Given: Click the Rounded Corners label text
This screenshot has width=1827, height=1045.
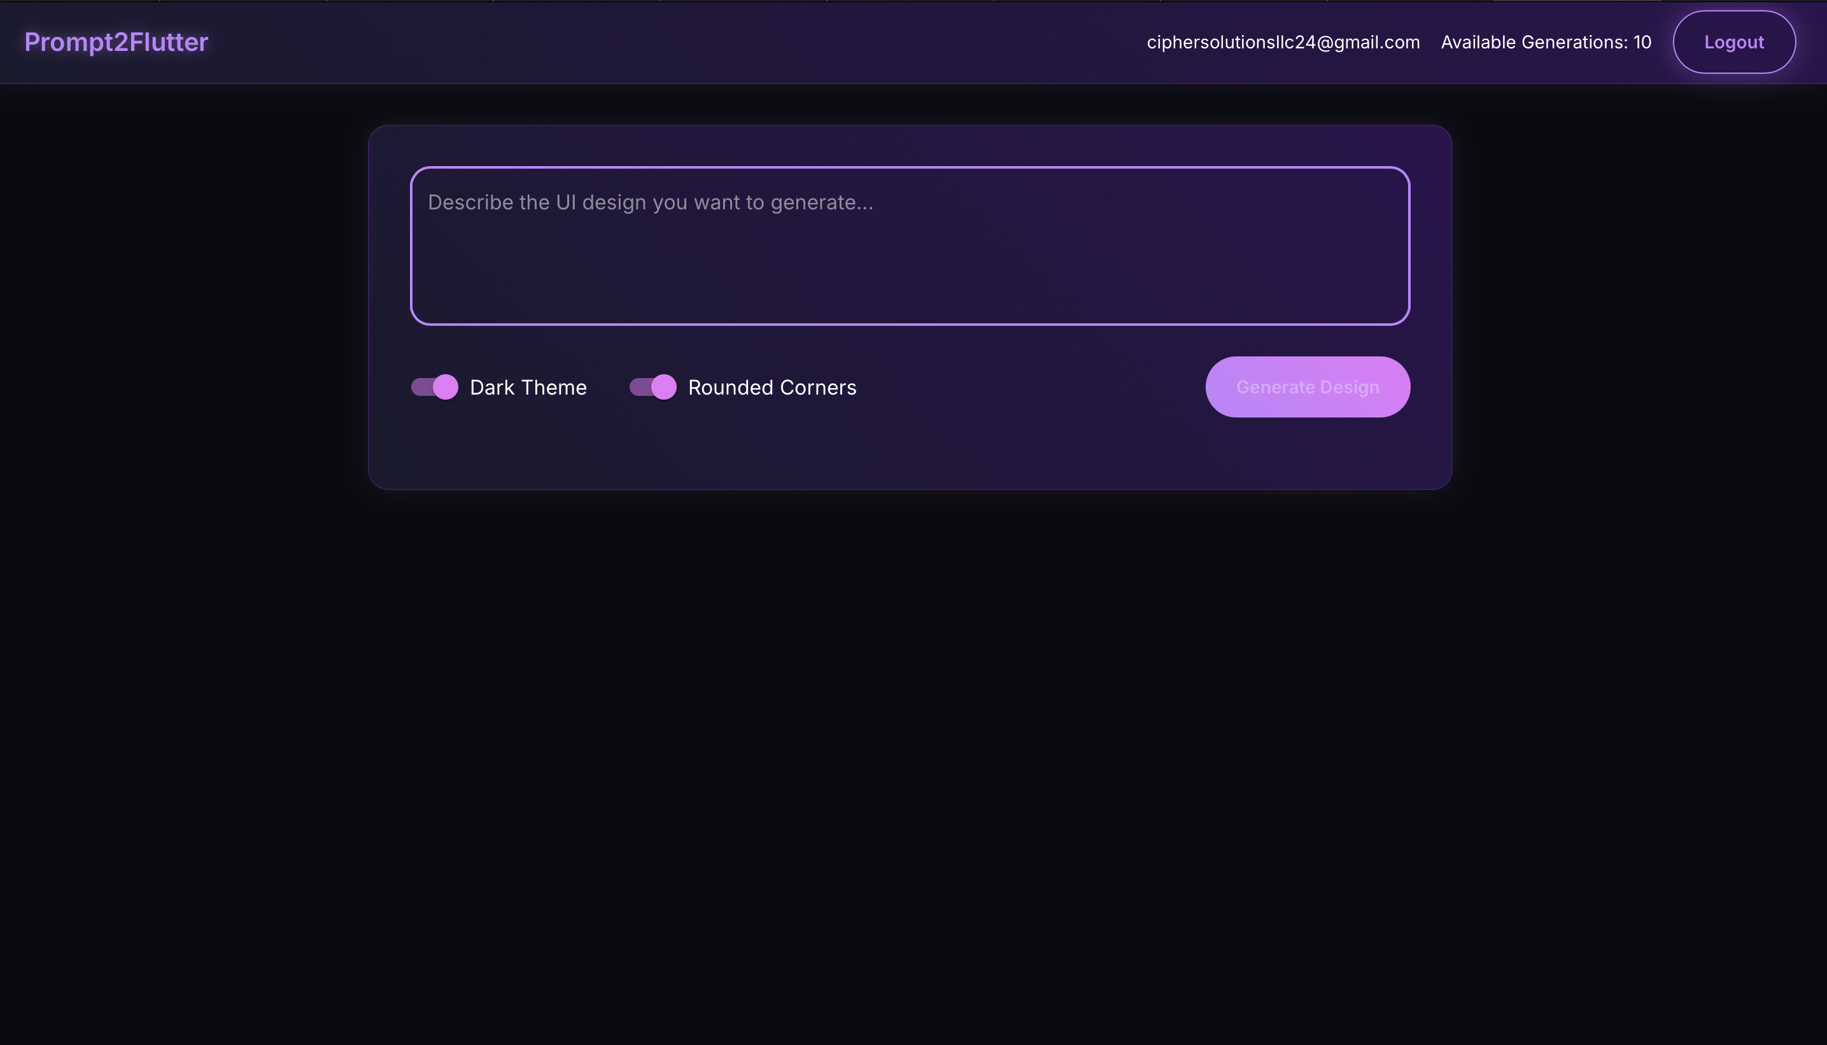Looking at the screenshot, I should pyautogui.click(x=772, y=388).
